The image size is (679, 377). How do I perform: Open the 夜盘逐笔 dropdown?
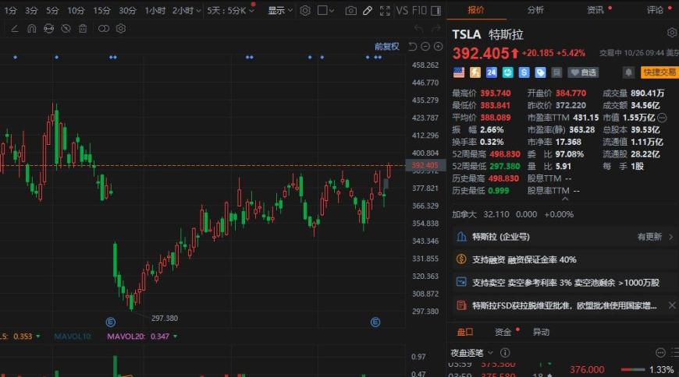tap(472, 353)
